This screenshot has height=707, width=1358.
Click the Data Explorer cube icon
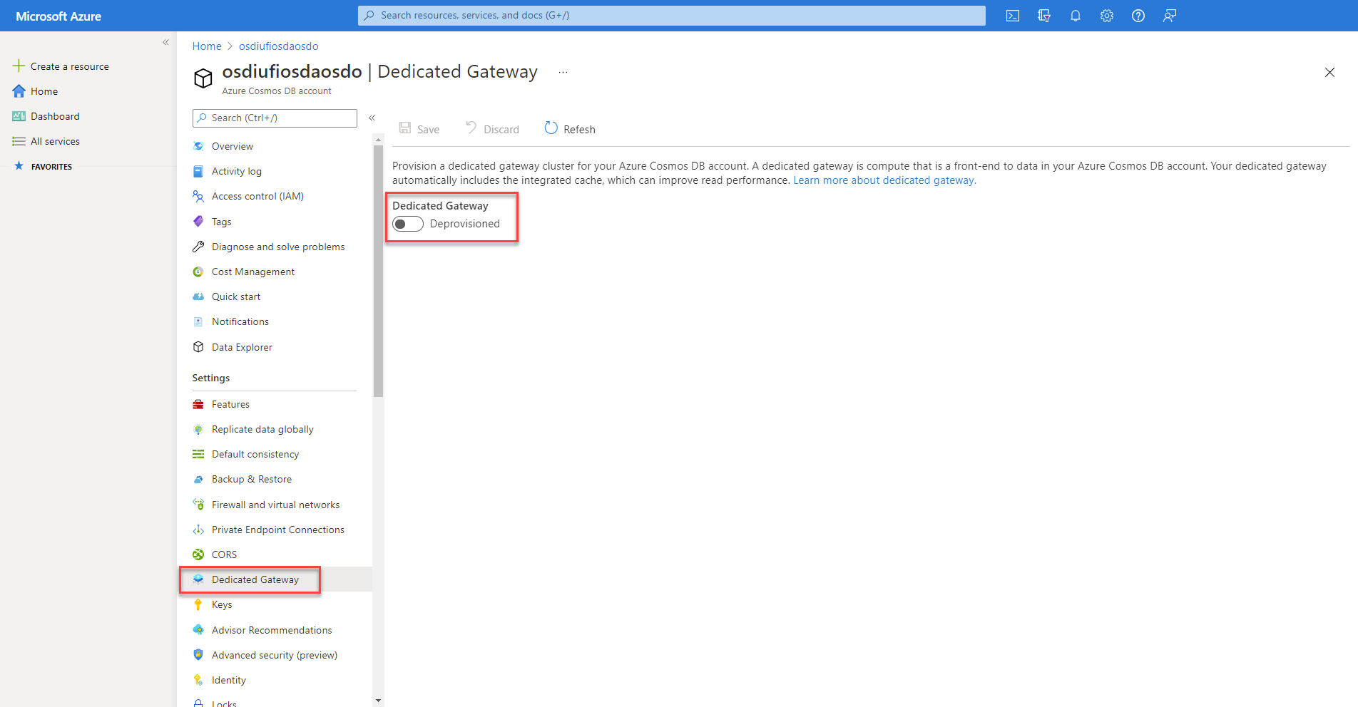pyautogui.click(x=198, y=347)
